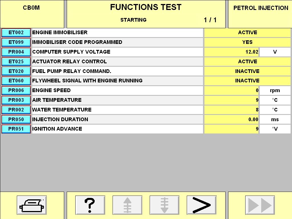Open help with the question mark button
292x219 pixels.
pos(90,205)
